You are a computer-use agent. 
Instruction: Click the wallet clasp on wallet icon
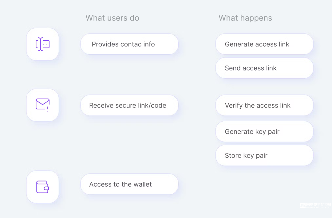(x=46, y=188)
